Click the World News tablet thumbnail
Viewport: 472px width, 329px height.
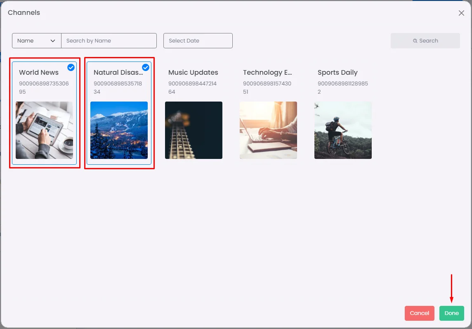click(x=44, y=130)
